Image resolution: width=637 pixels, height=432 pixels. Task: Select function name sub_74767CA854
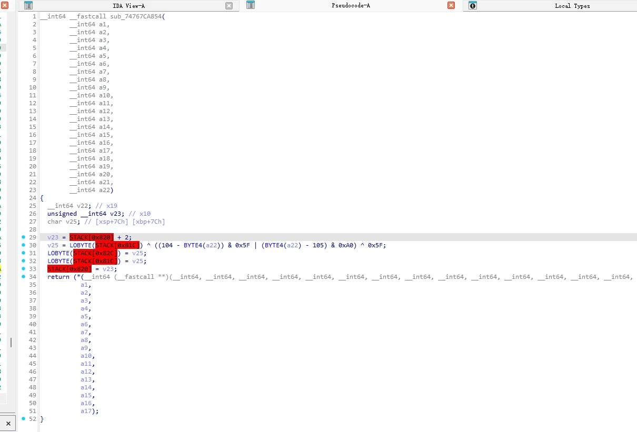135,16
